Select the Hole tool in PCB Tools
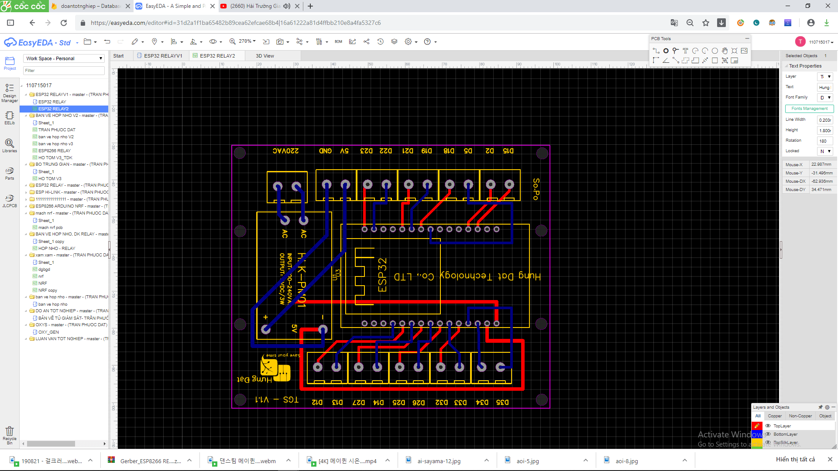 pos(735,51)
